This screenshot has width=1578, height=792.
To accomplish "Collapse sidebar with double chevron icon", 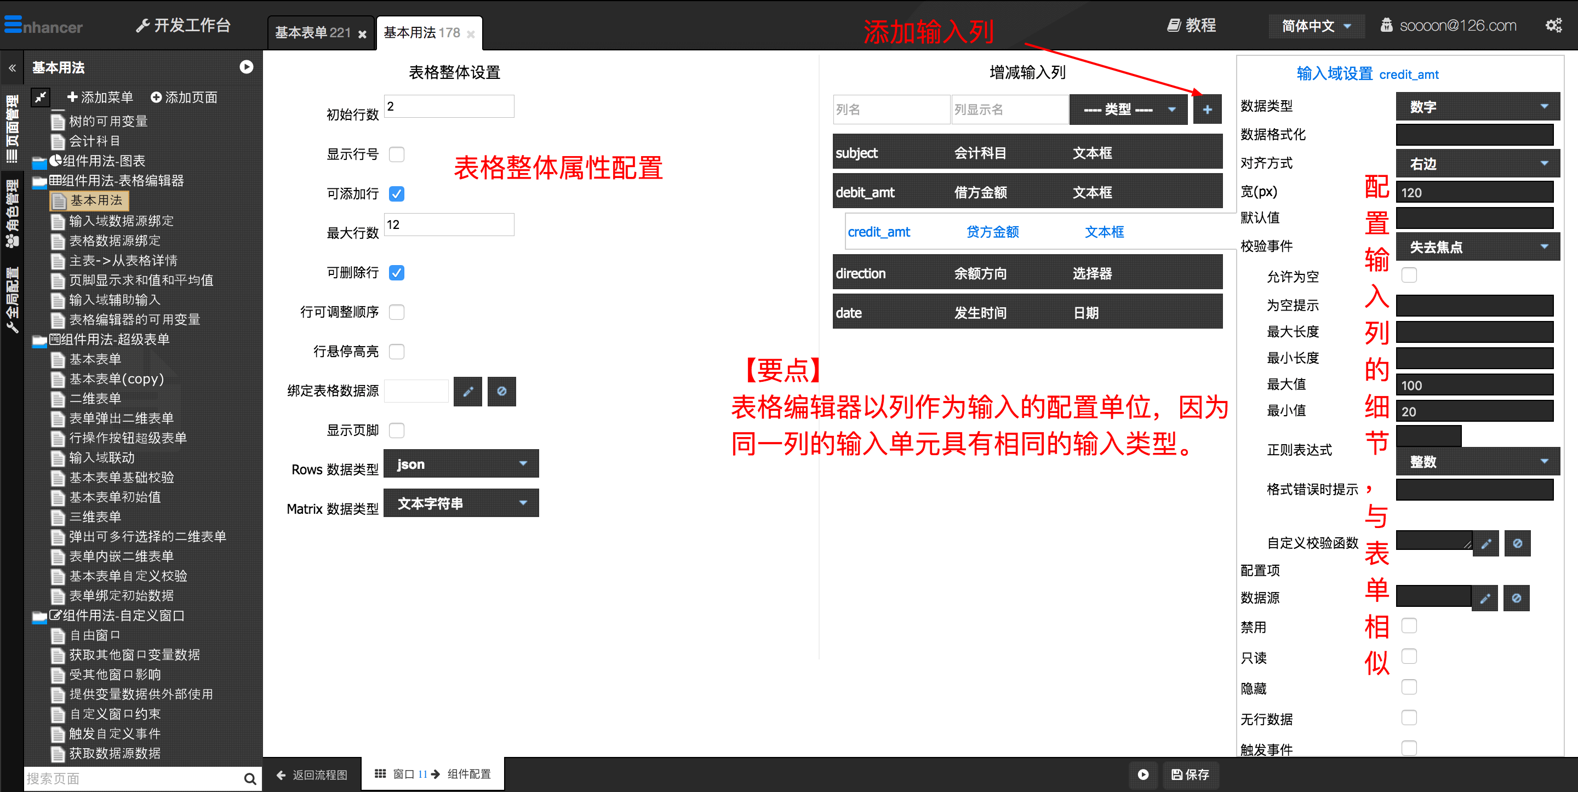I will [12, 68].
